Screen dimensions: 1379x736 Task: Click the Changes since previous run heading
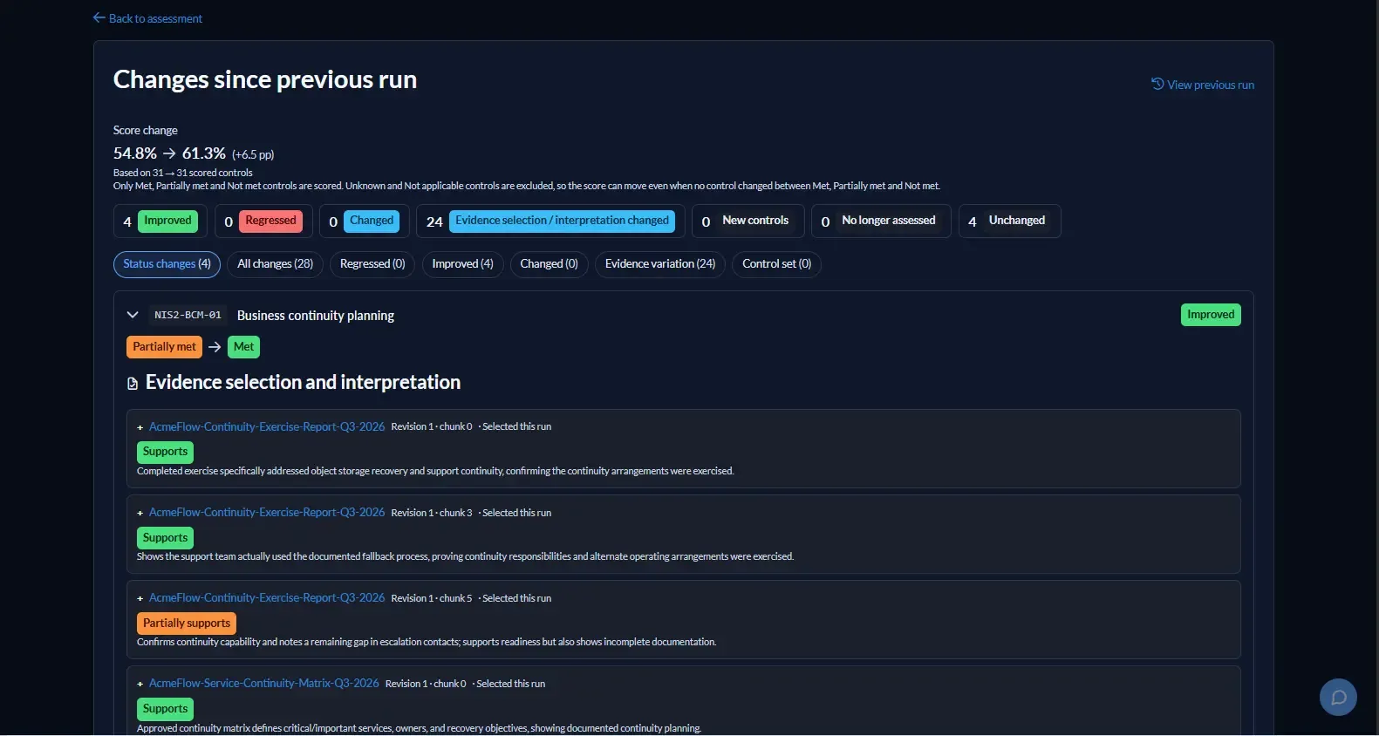tap(265, 79)
